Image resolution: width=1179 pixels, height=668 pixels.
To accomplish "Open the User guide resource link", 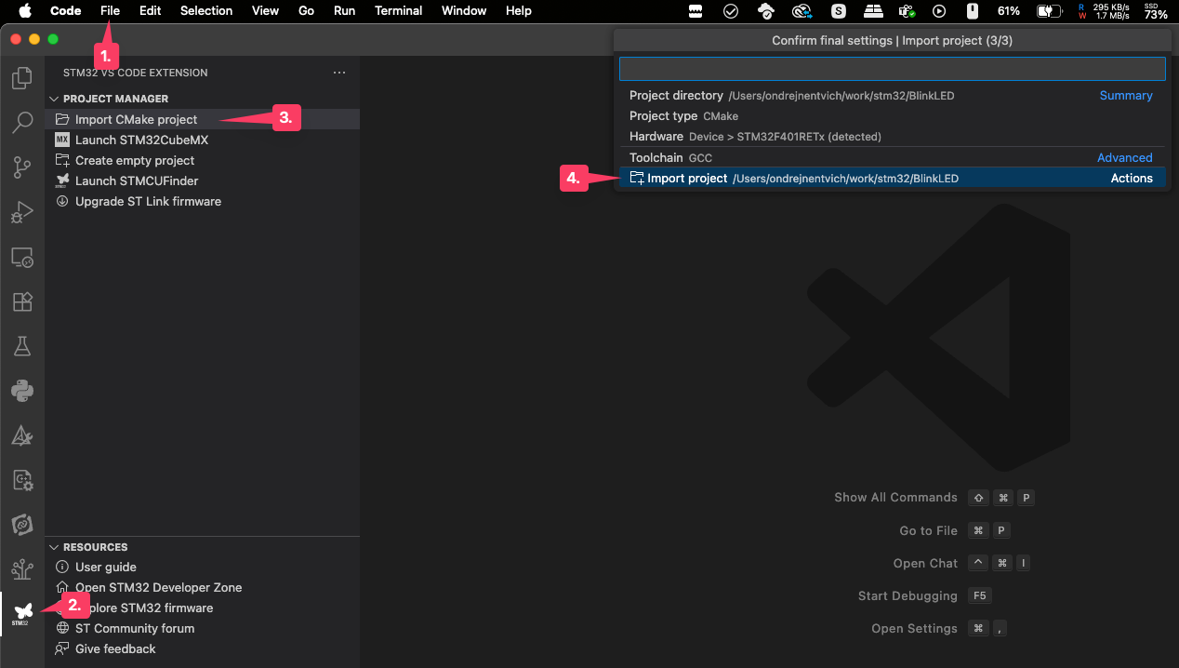I will pyautogui.click(x=105, y=567).
